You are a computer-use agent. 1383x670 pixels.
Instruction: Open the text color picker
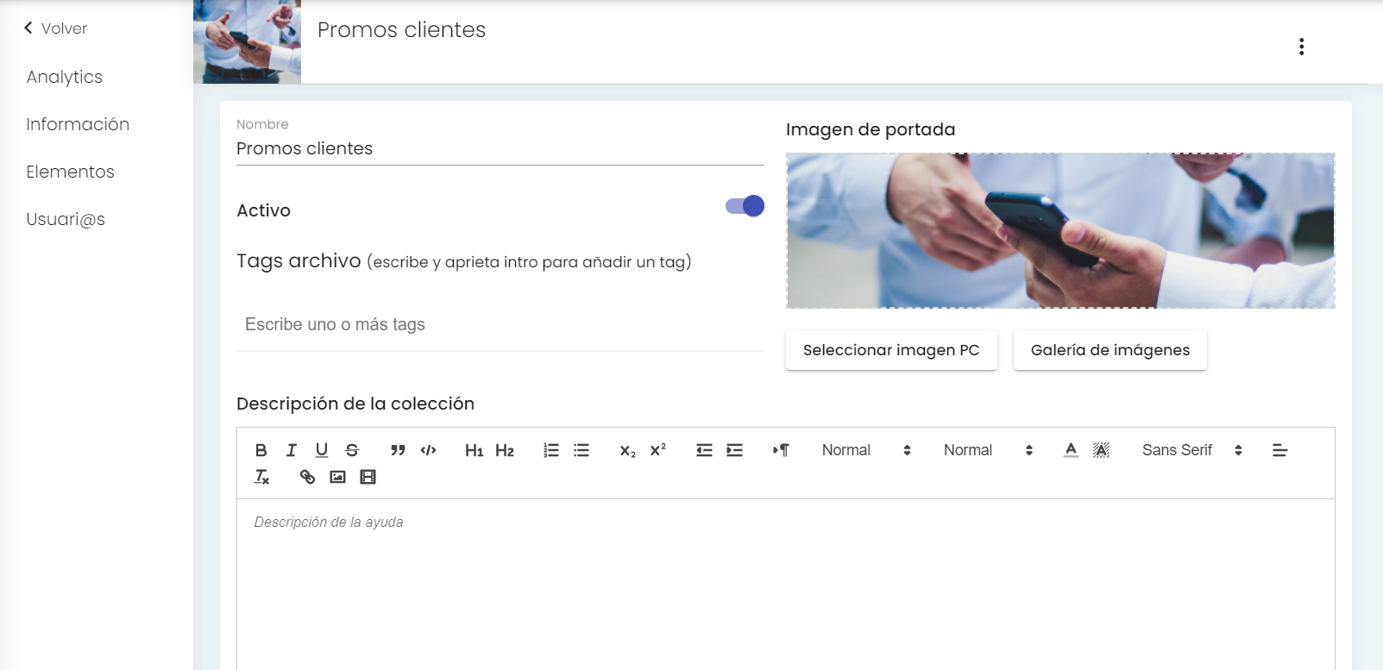tap(1071, 450)
